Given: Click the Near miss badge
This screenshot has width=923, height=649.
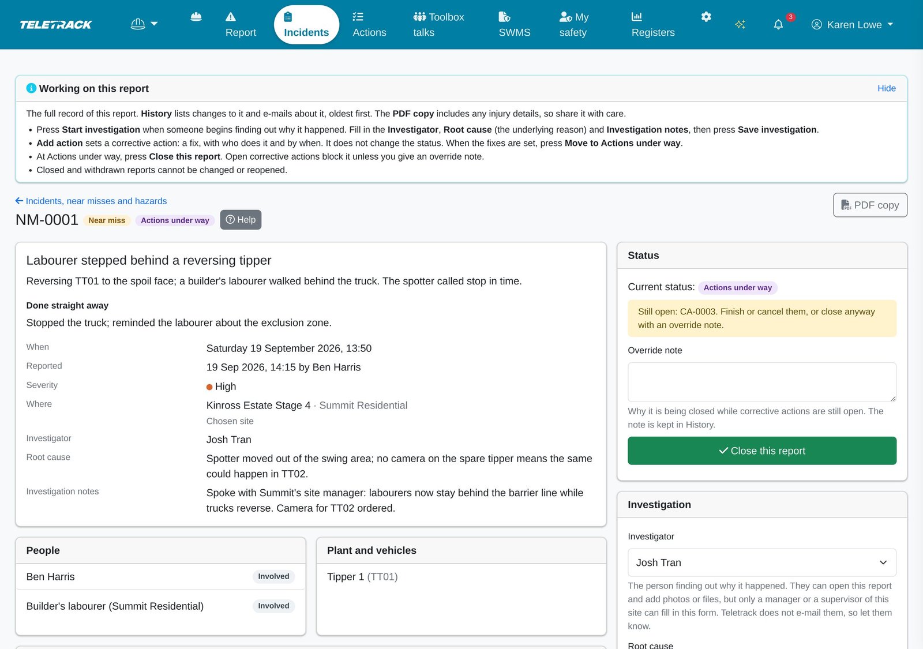Looking at the screenshot, I should click(107, 220).
